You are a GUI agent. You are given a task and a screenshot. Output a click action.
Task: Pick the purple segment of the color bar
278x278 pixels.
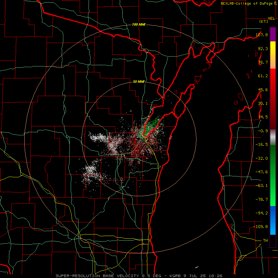click(273, 34)
